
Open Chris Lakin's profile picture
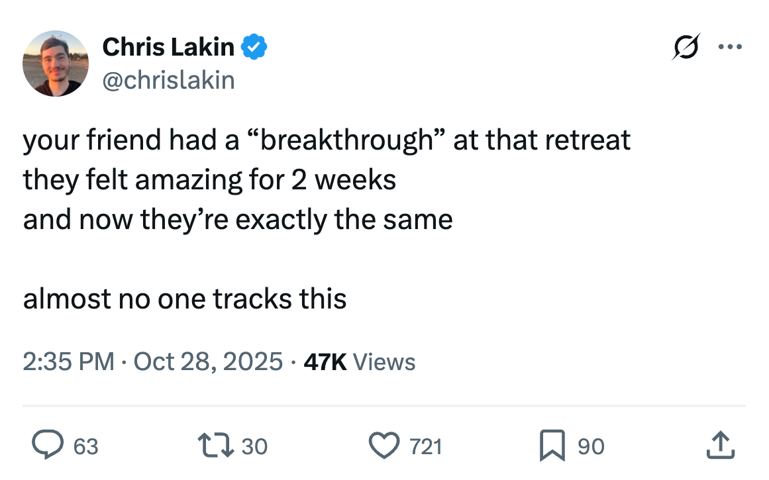[56, 63]
